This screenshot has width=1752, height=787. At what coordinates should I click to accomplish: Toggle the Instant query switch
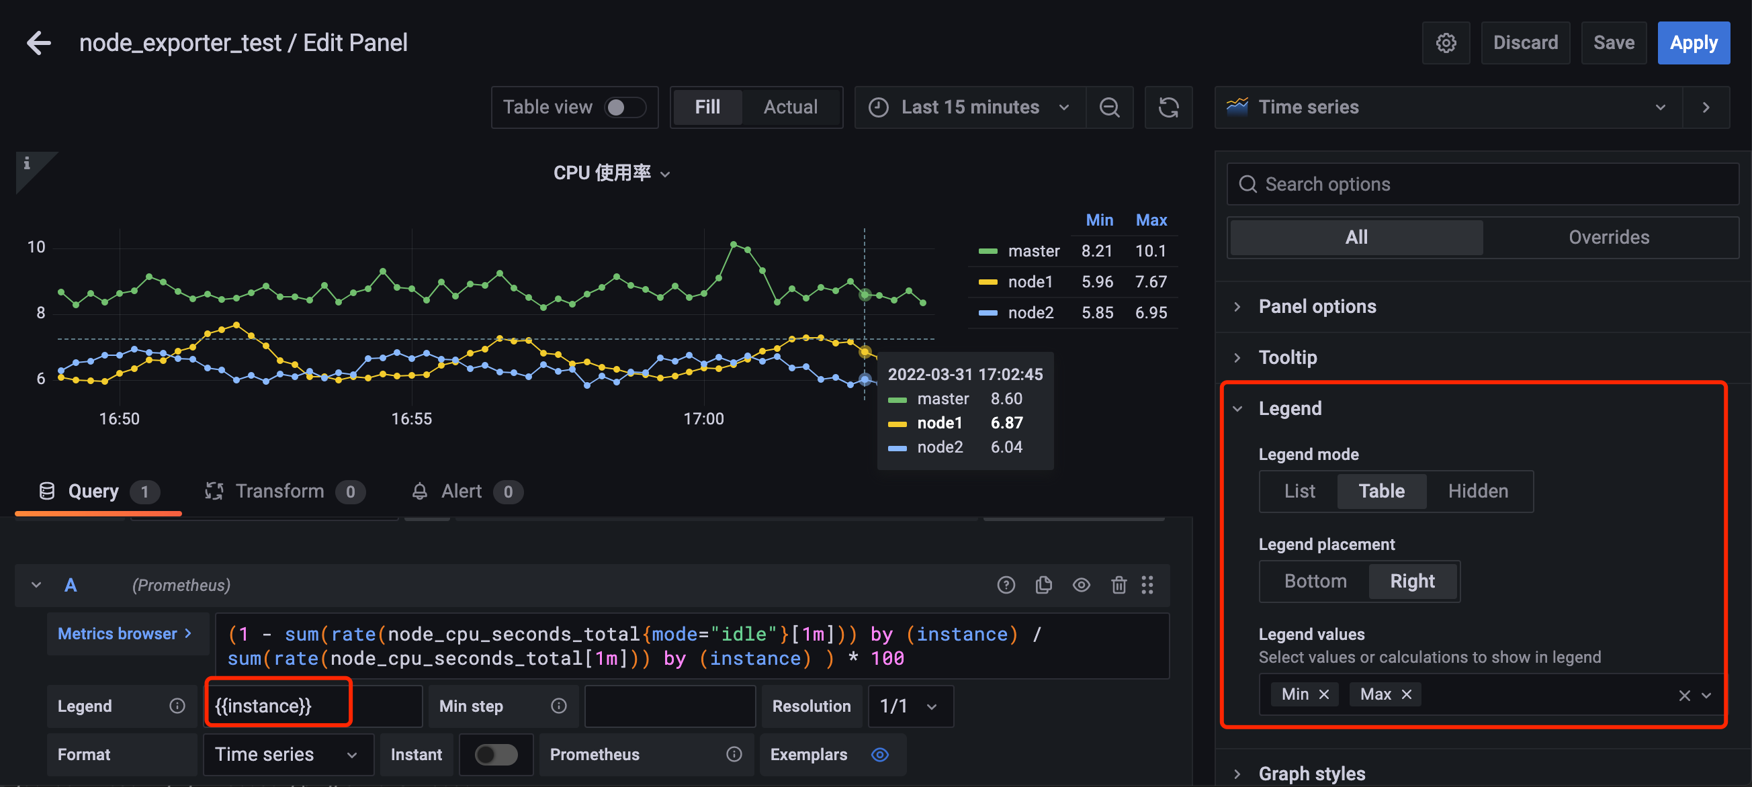[x=496, y=753]
